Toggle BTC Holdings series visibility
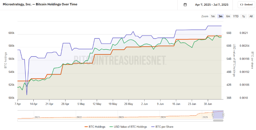256x130 pixels. coord(95,127)
